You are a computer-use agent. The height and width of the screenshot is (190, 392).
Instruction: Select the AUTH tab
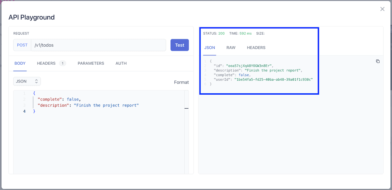121,63
